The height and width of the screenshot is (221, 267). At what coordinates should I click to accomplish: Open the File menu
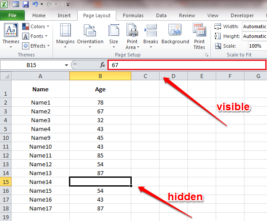(12, 15)
